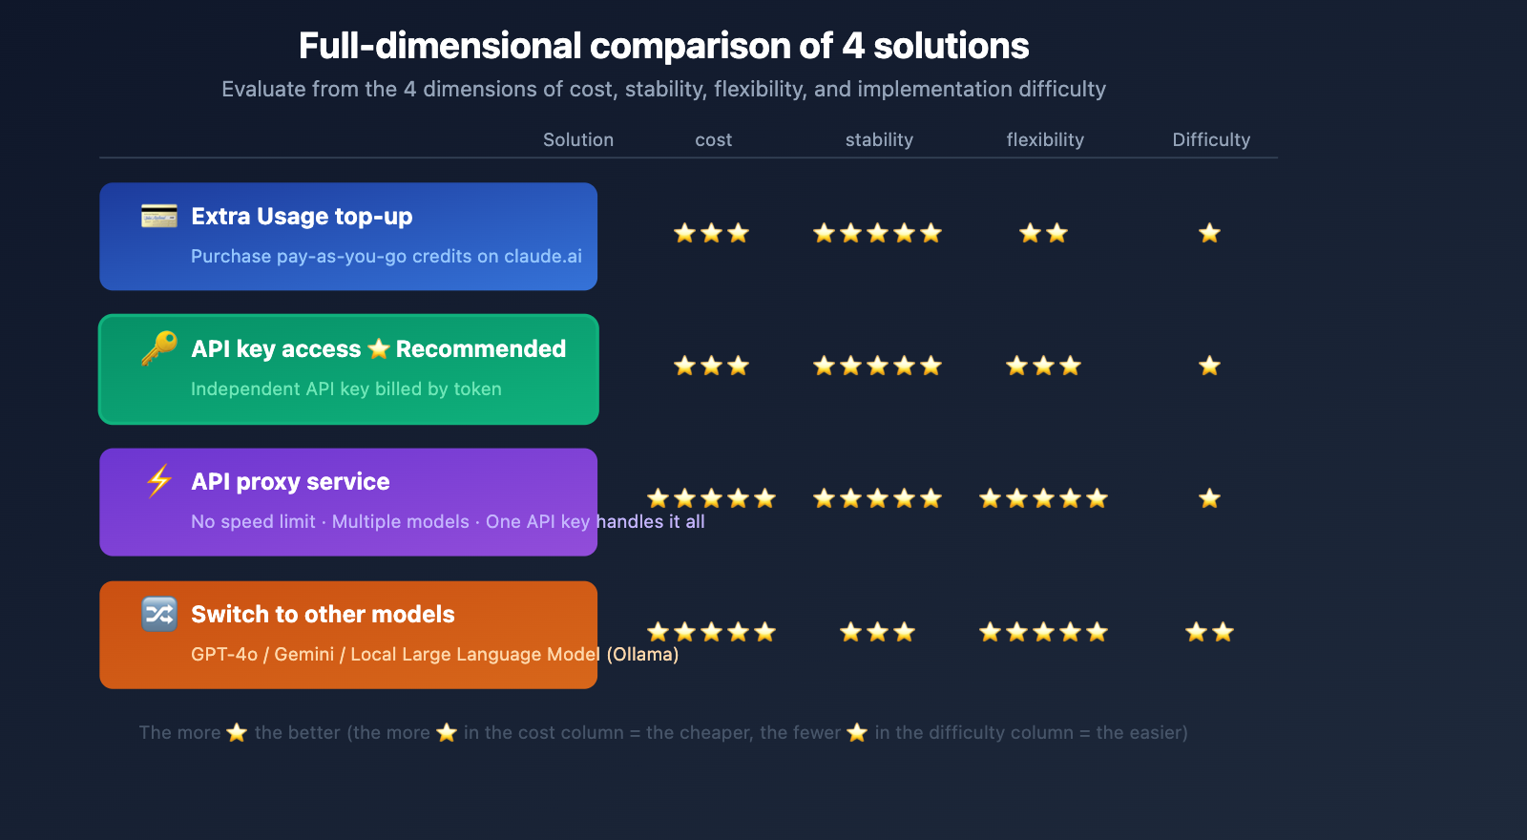This screenshot has height=840, width=1527.
Task: Click the credit card icon beside Extra Usage
Action: [x=159, y=216]
